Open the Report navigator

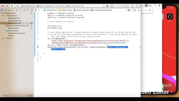tap(32, 10)
